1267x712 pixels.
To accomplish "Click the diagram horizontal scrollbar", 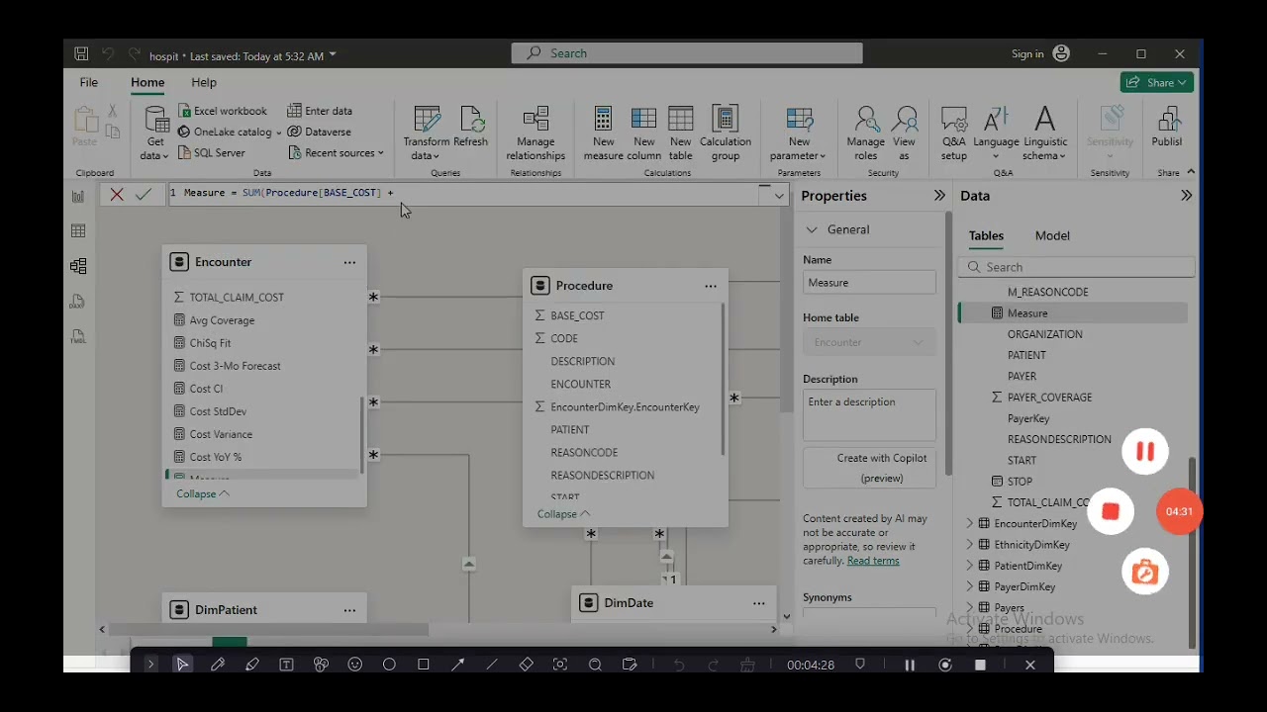I will (x=269, y=629).
